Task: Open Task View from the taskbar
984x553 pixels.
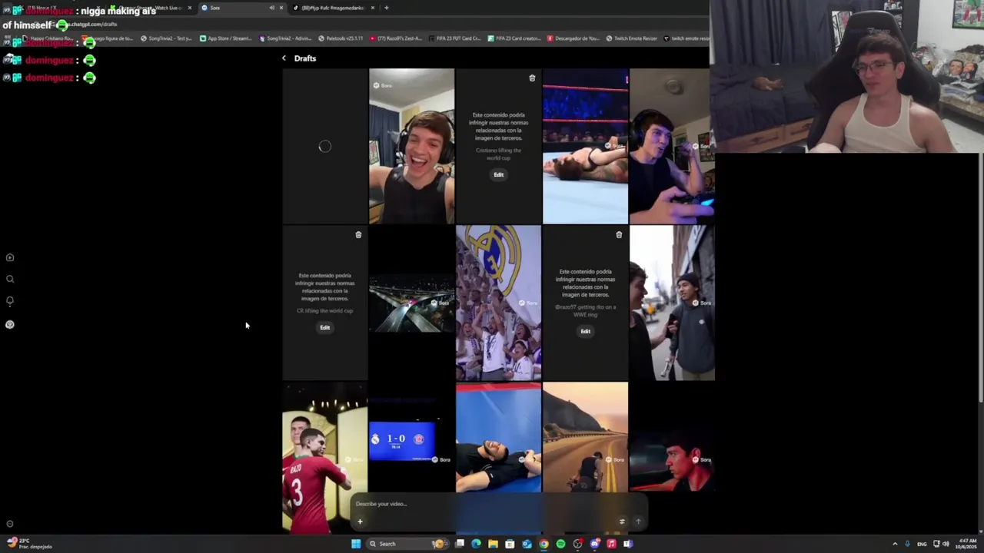Action: 460,544
